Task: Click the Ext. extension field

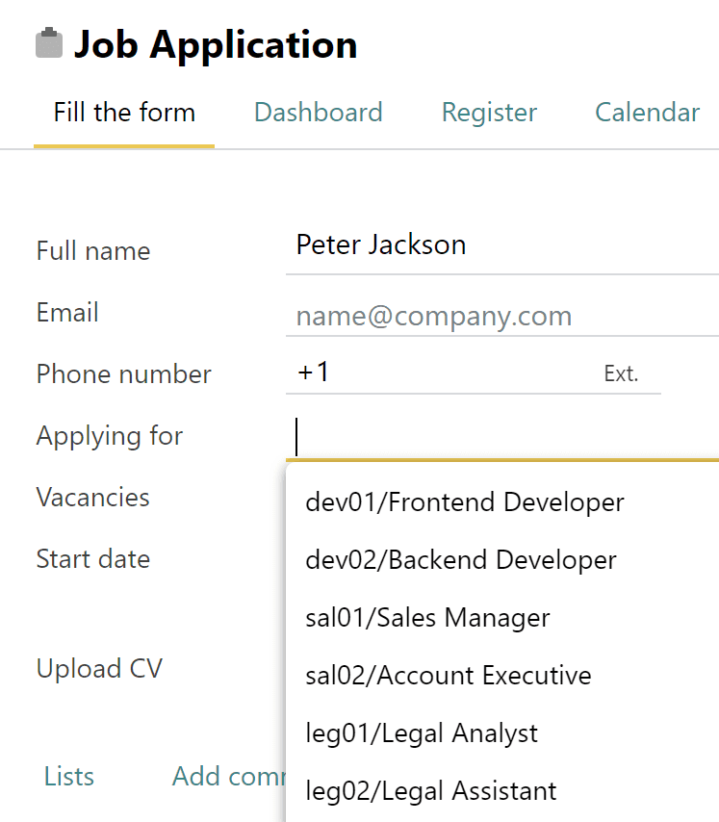Action: (621, 373)
